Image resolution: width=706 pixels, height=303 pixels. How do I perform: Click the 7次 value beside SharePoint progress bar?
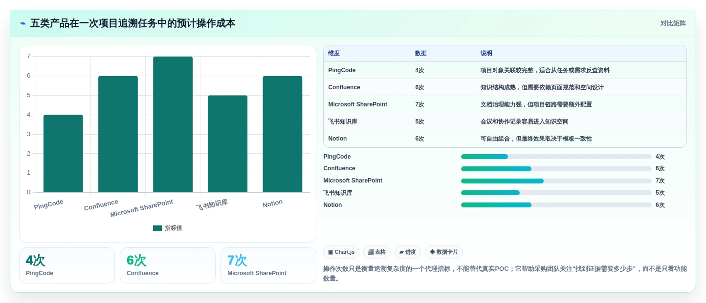(x=660, y=181)
